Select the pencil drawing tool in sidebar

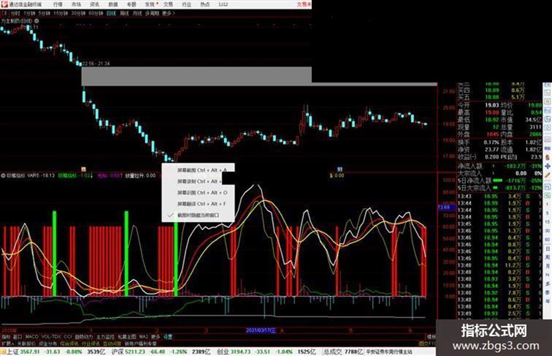tap(547, 175)
